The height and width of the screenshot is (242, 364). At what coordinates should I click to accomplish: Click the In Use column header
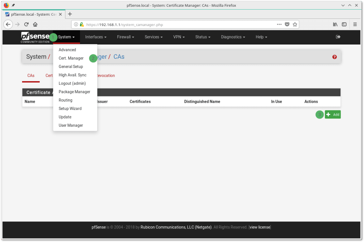pos(276,101)
